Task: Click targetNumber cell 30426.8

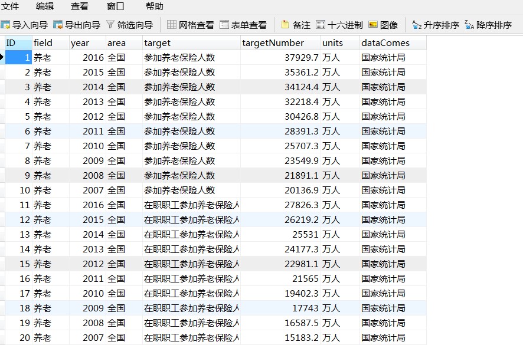Action: tap(280, 116)
